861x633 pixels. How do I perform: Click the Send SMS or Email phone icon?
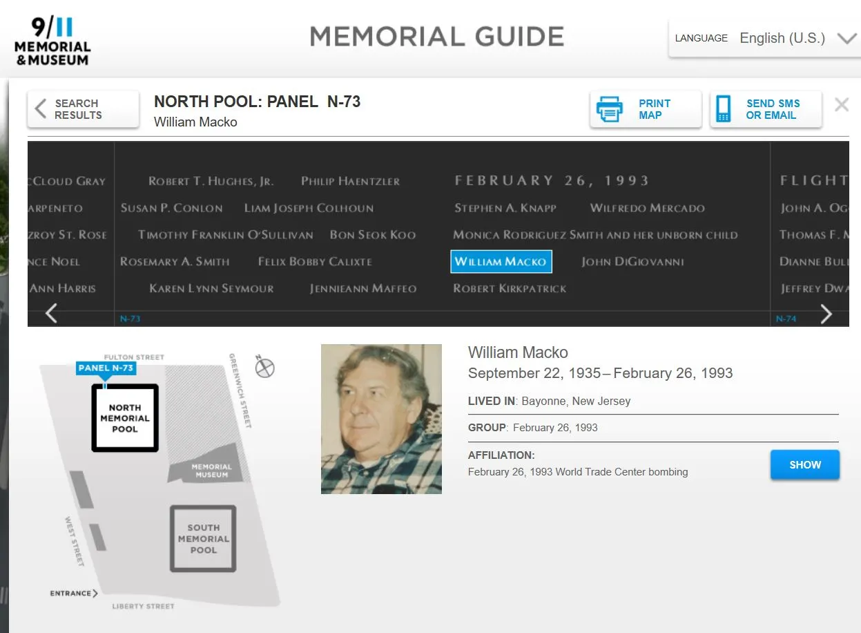724,108
